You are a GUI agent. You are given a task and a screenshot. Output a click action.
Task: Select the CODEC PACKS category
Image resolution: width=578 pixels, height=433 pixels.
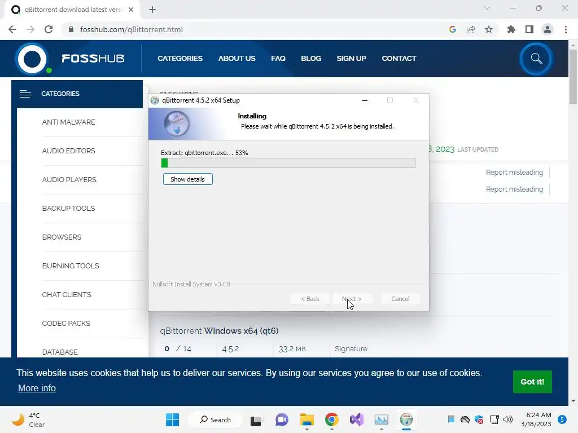(x=66, y=323)
